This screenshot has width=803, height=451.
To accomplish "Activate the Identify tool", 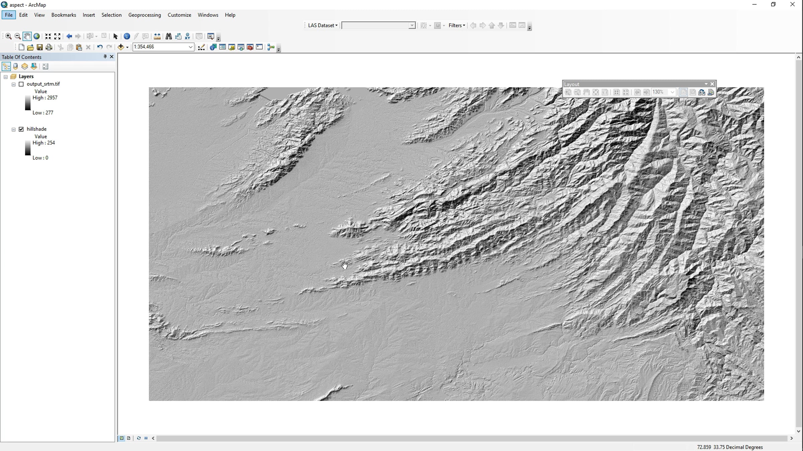I will [x=127, y=36].
